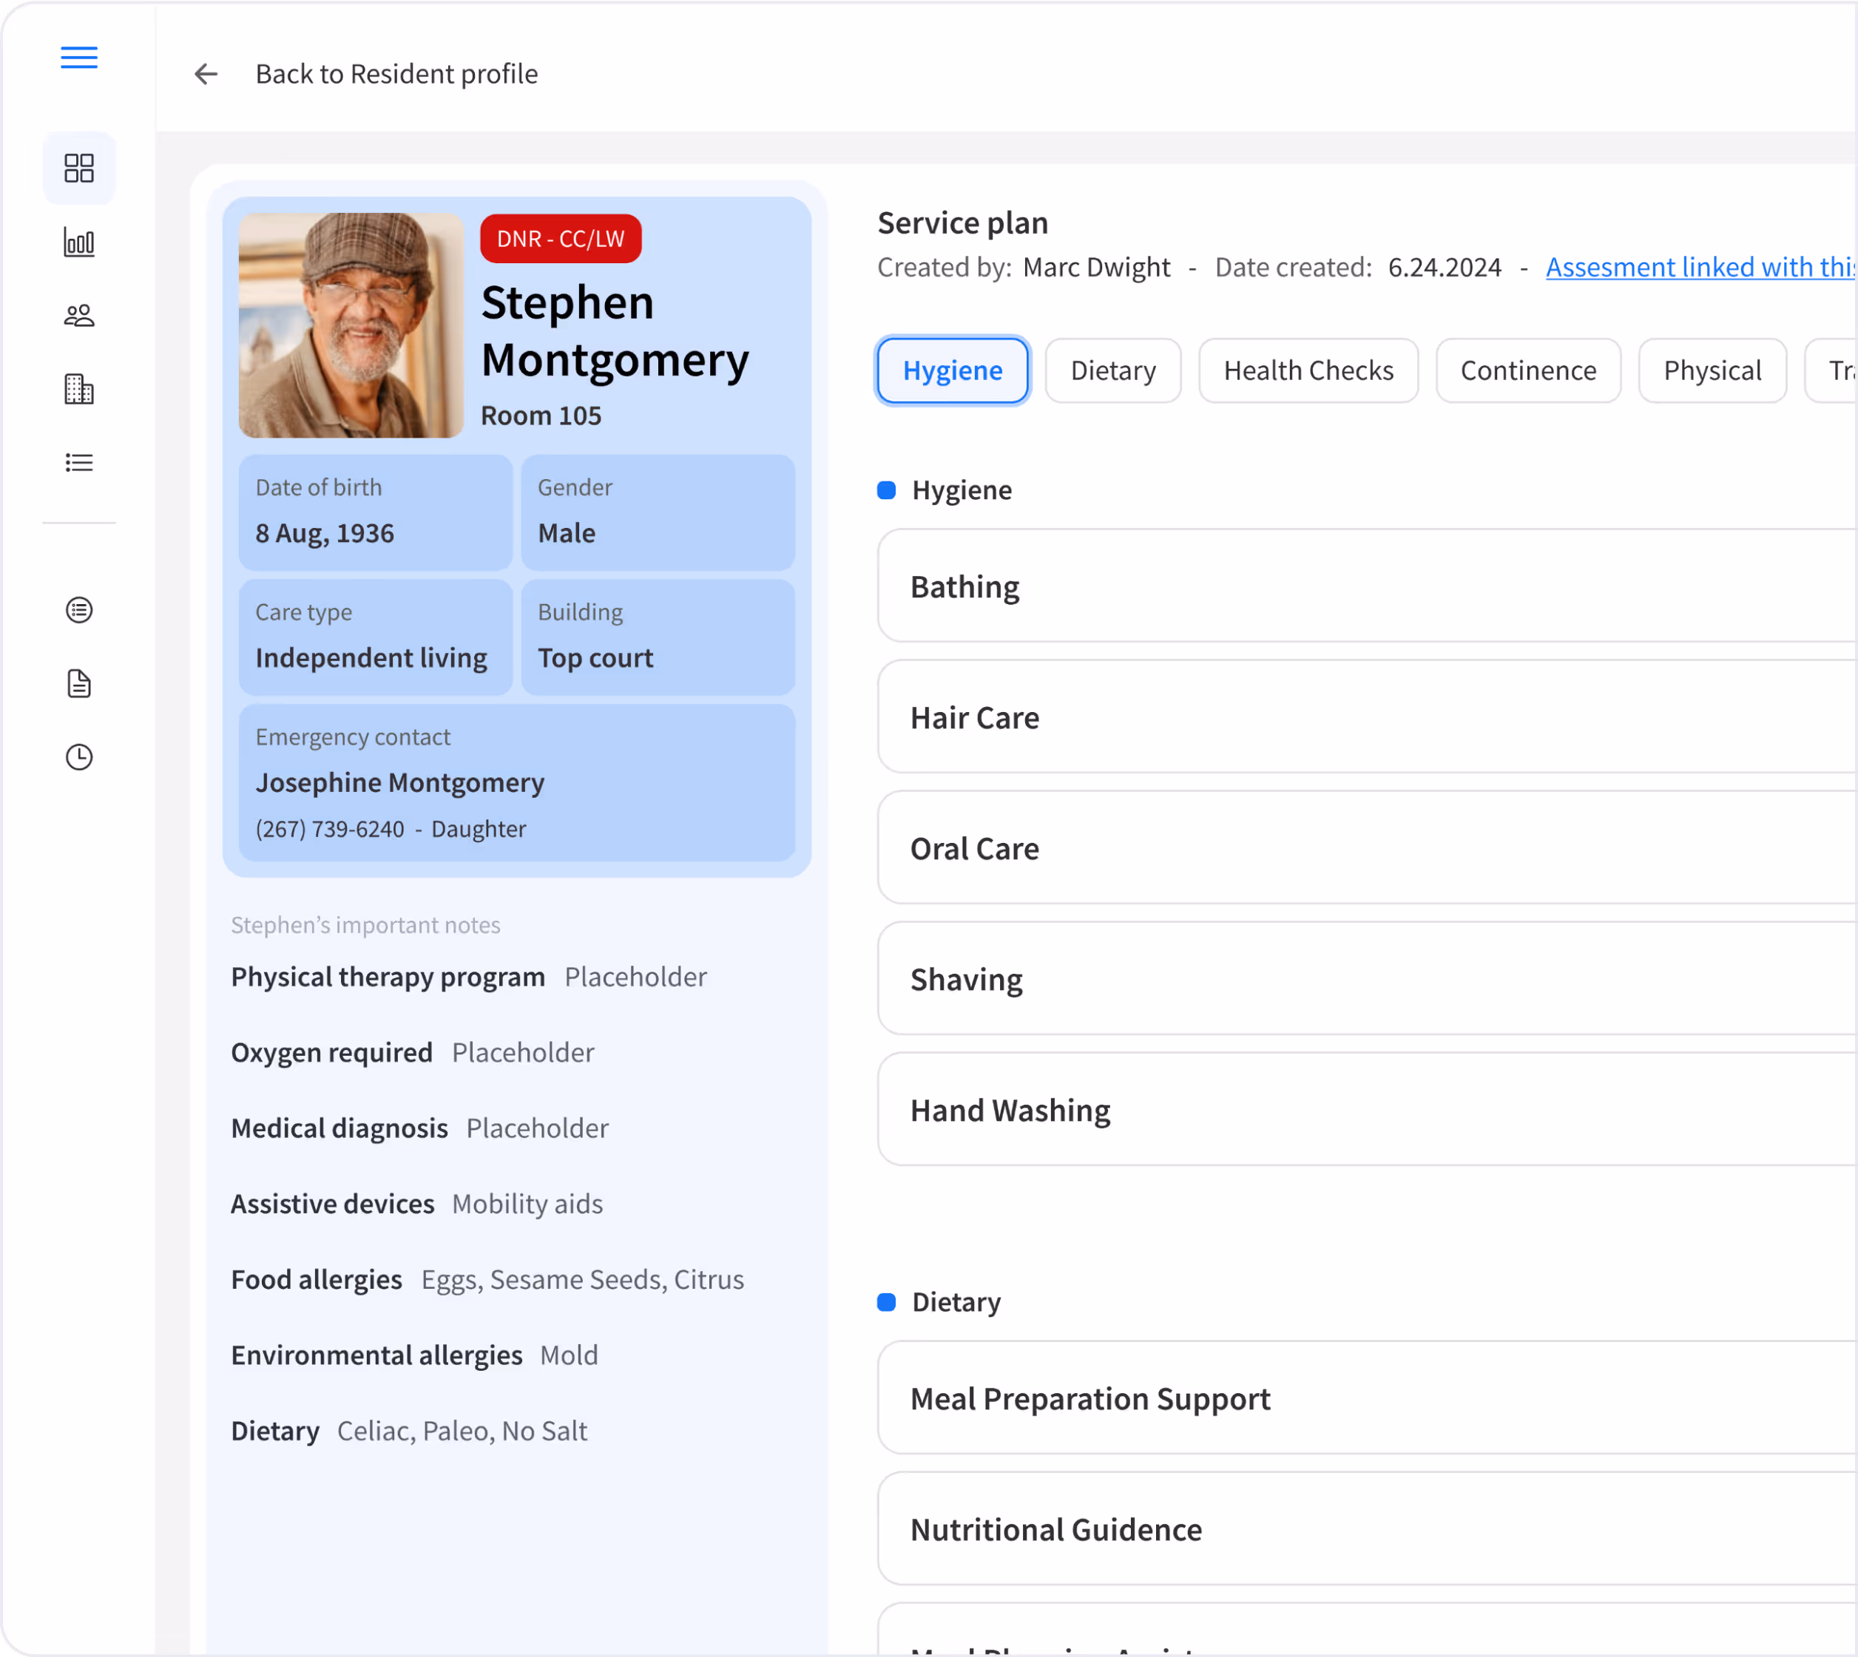Screen dimensions: 1858x1657
Task: Open the Assessment linked with this plan link
Action: [1699, 267]
